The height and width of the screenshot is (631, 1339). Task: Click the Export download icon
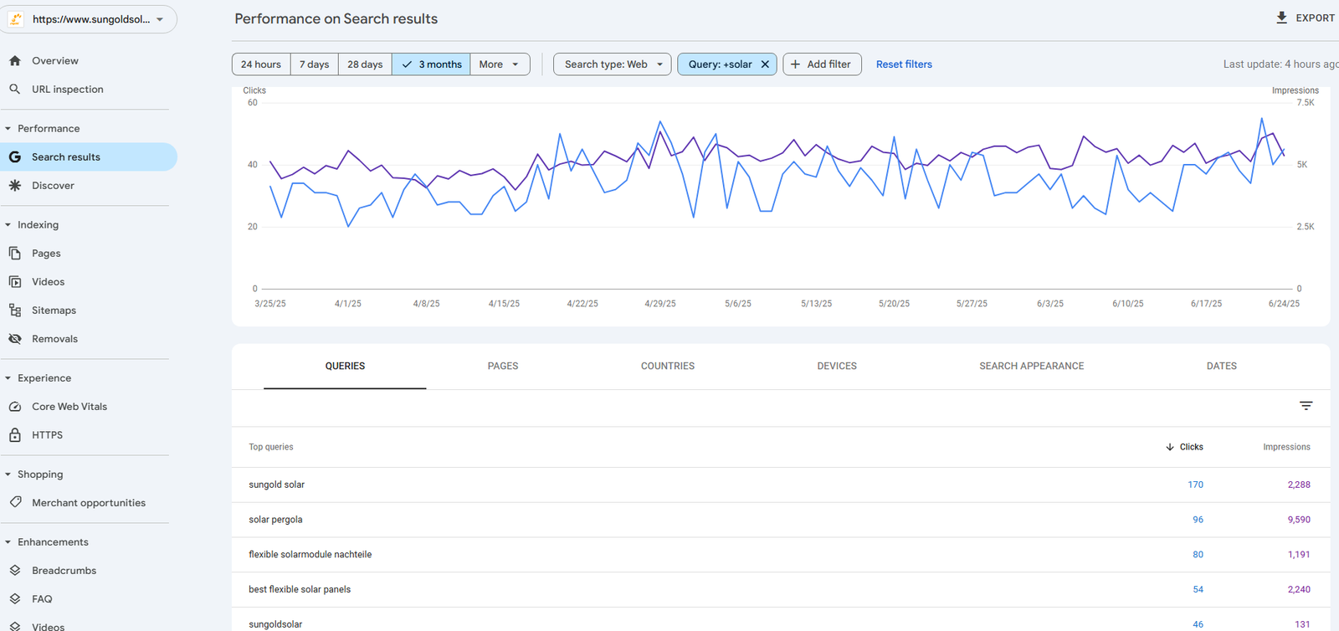[1282, 18]
